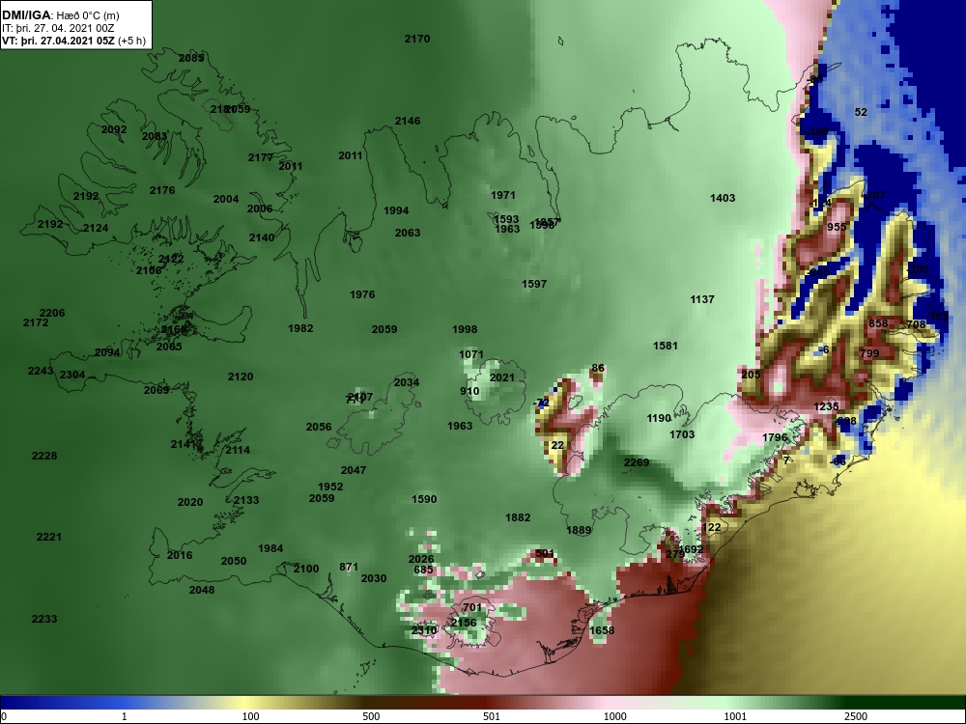Click the map value 2243
The image size is (966, 724).
pos(41,372)
